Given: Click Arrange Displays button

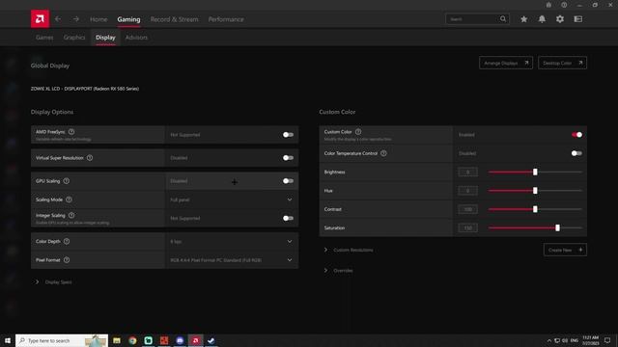Looking at the screenshot, I should (506, 63).
